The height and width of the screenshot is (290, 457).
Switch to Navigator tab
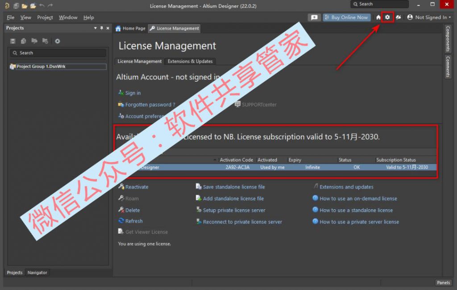37,273
